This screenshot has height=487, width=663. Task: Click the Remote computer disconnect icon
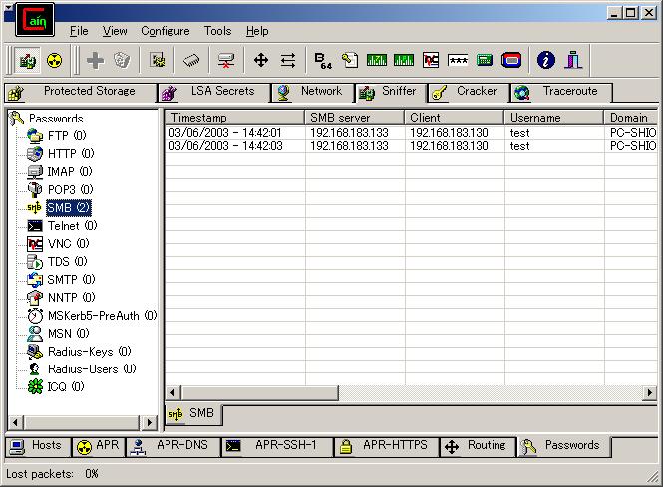[x=226, y=61]
